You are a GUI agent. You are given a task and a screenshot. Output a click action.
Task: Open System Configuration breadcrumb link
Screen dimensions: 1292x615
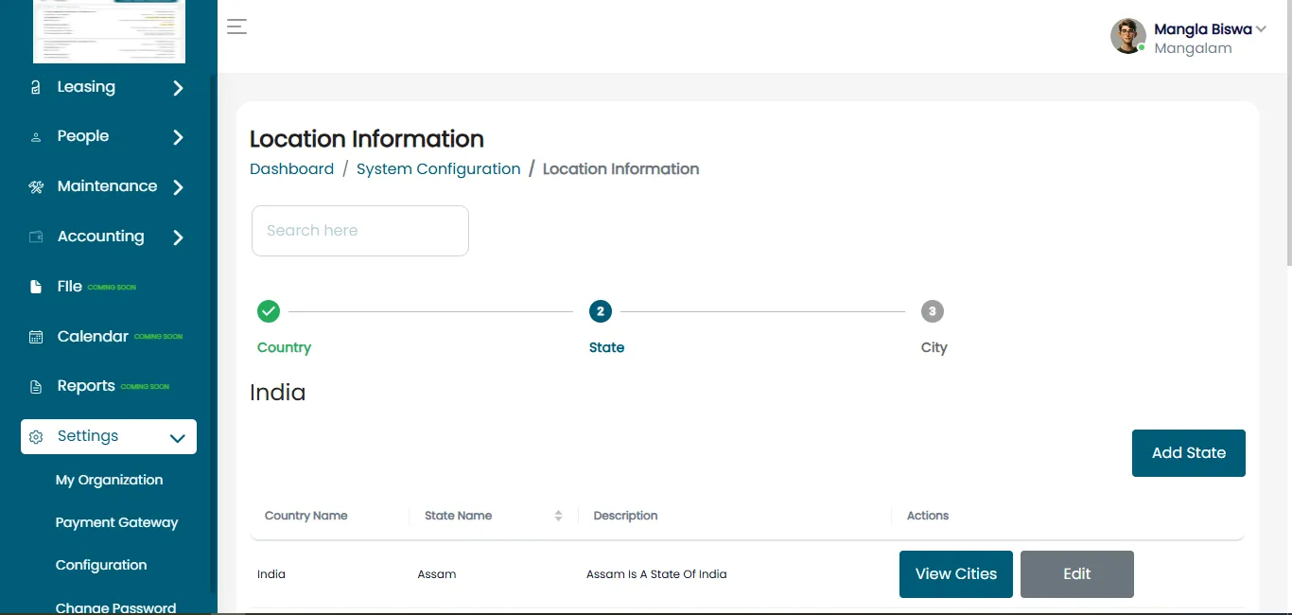pos(439,168)
